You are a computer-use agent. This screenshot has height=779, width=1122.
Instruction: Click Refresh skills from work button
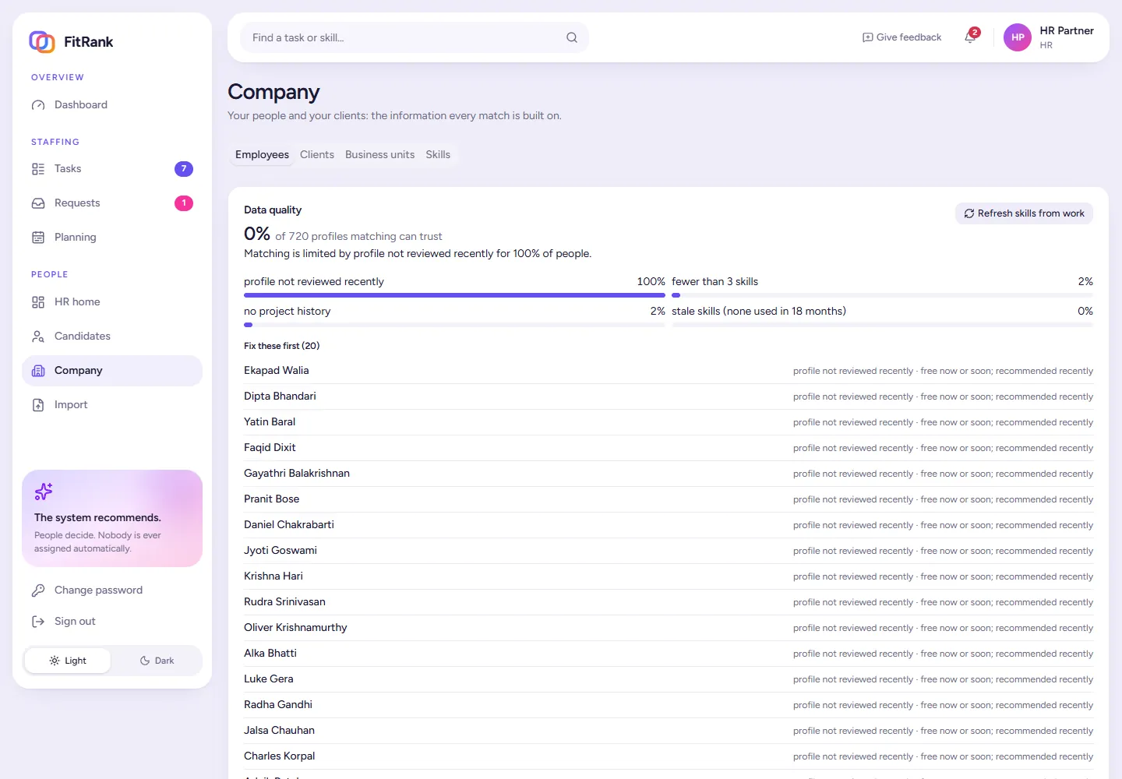1024,213
